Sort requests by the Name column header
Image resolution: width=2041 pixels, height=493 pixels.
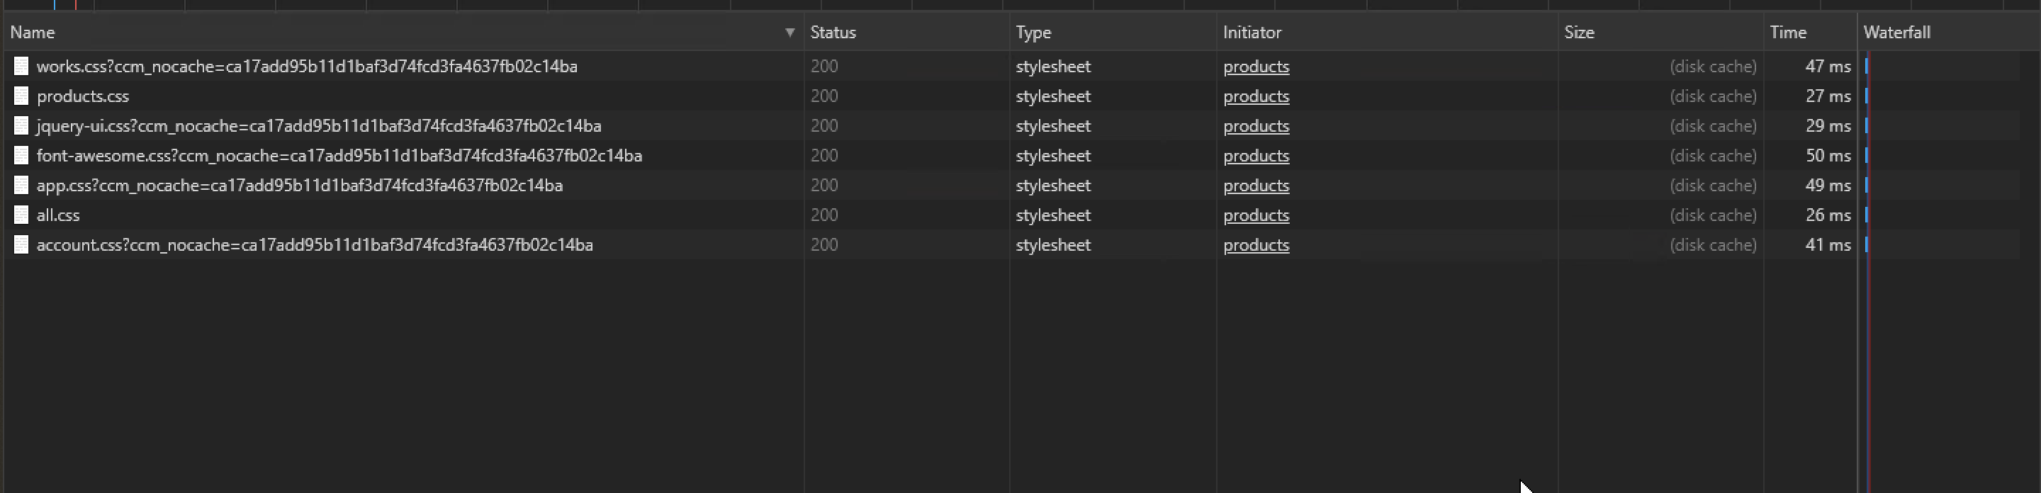(x=403, y=33)
